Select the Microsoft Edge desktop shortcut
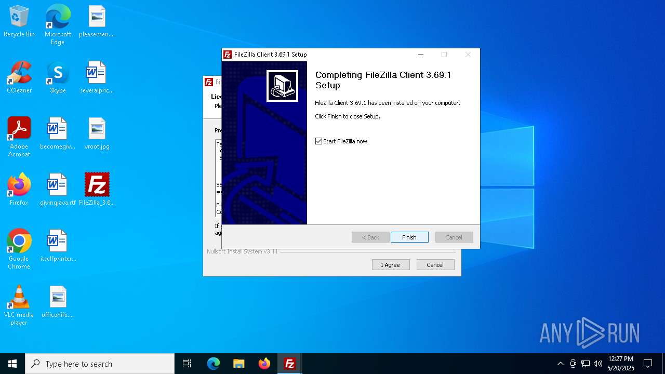 tap(58, 25)
